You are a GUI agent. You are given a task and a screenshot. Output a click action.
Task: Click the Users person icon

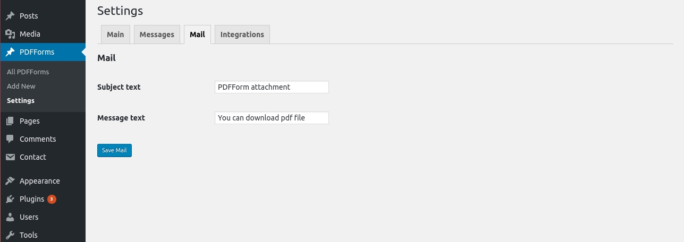point(10,217)
